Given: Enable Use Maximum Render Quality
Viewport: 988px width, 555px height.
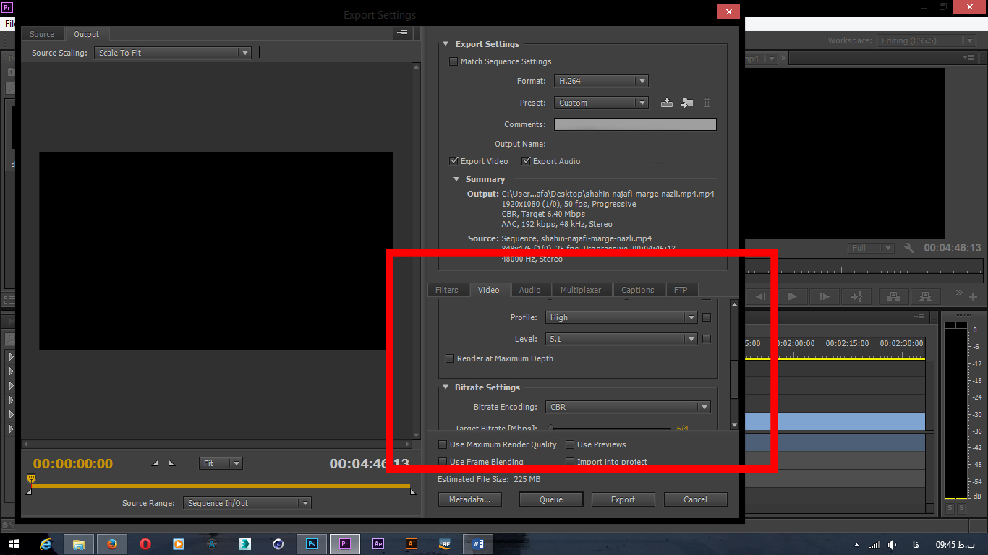Looking at the screenshot, I should 443,444.
